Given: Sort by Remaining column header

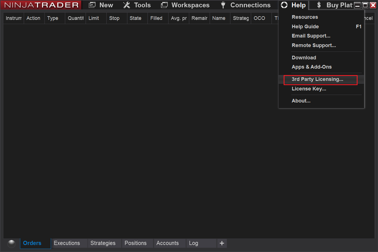Looking at the screenshot, I should pyautogui.click(x=199, y=18).
